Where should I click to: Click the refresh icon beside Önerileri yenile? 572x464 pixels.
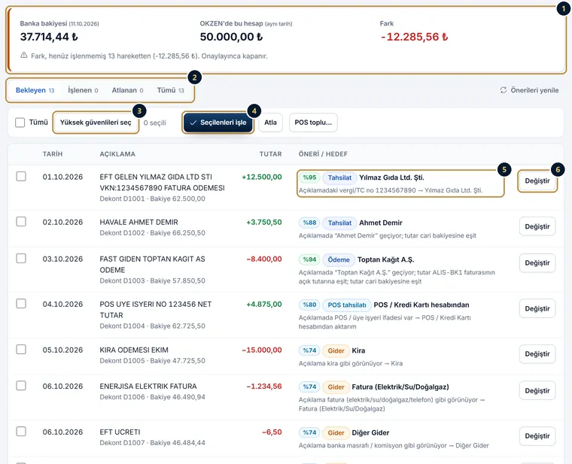[504, 90]
